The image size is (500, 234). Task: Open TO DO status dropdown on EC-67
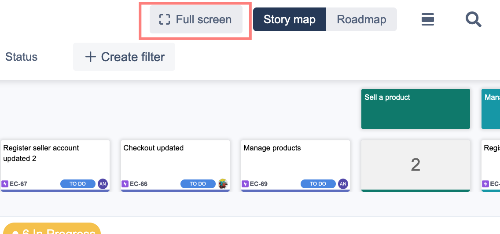click(x=78, y=184)
